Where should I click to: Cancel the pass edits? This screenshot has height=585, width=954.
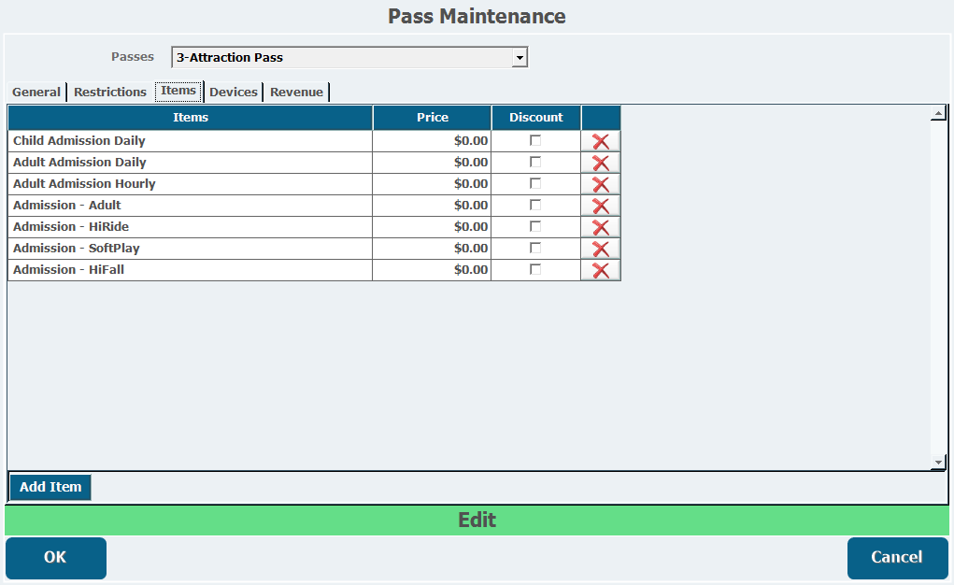(x=897, y=557)
